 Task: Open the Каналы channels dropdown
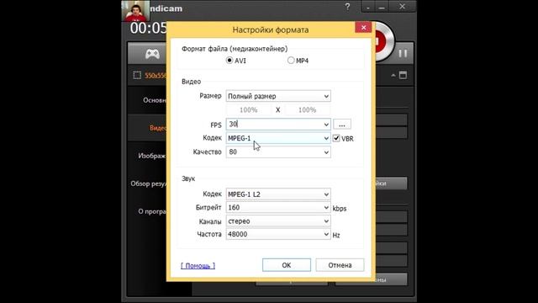pos(278,221)
